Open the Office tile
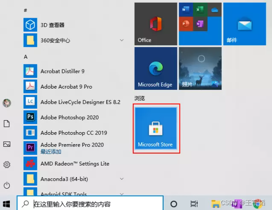This screenshot has height=210, width=272. (156, 24)
